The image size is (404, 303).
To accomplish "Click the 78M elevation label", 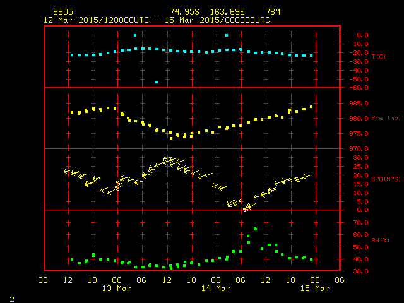I will [273, 12].
